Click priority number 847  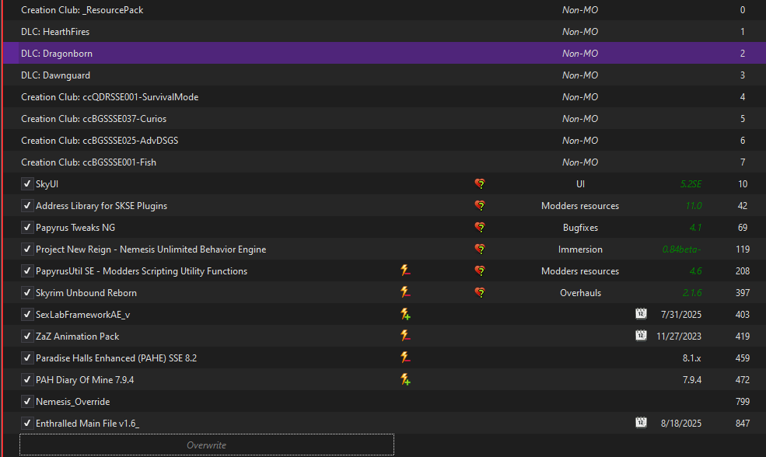[x=743, y=424]
